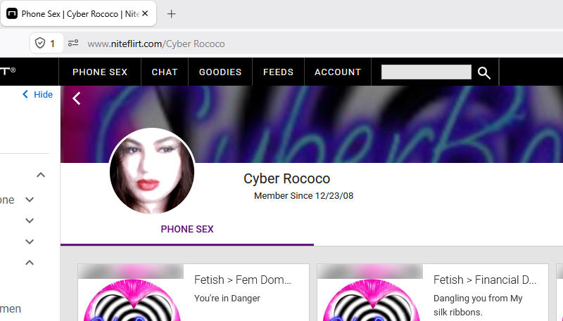563x321 pixels.
Task: Open the CHAT nav menu
Action: pos(165,72)
